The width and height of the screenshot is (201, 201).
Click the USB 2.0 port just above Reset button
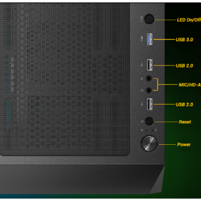[150, 104]
